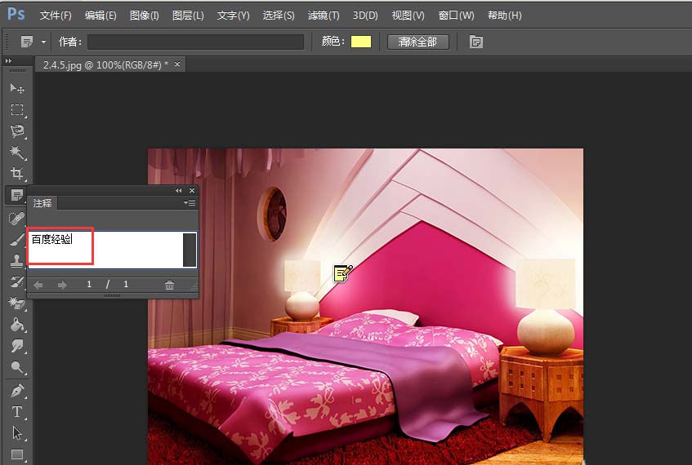Select the Lasso tool
Image resolution: width=692 pixels, height=465 pixels.
pos(17,131)
